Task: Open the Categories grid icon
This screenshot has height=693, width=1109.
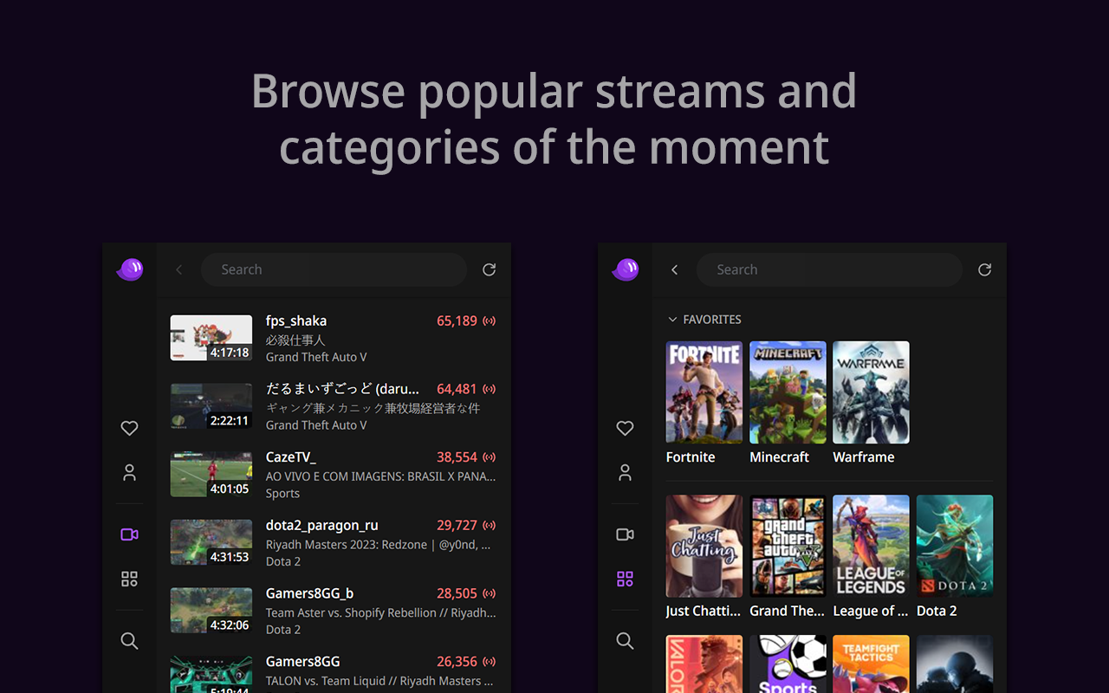Action: (129, 579)
